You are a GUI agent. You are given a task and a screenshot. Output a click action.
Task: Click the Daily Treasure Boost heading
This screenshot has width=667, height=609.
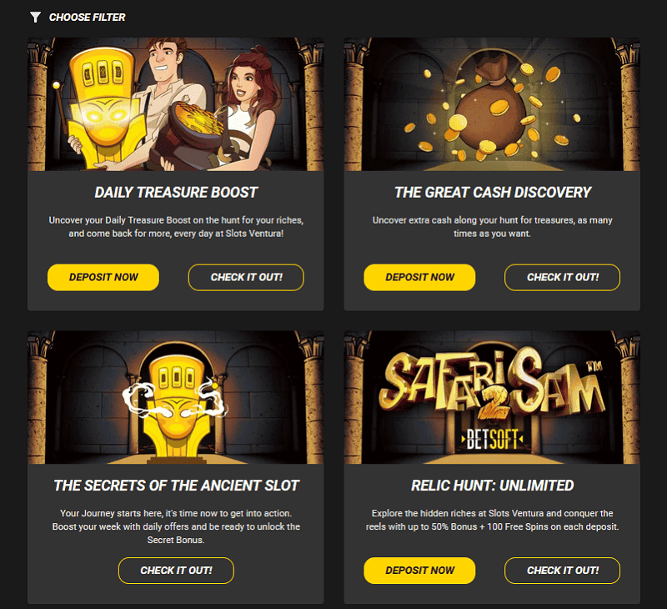tap(176, 193)
